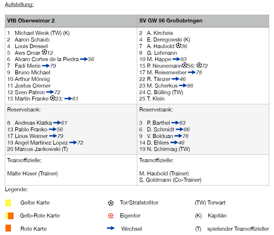Click the red own-goal ball in legend

point(111,216)
